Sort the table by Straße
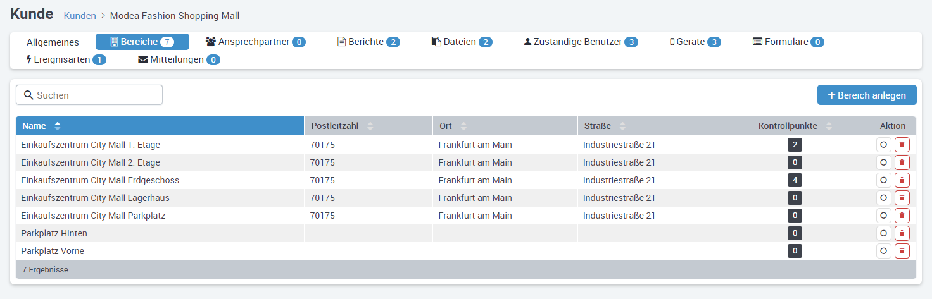Viewport: 932px width, 299px height. 623,126
